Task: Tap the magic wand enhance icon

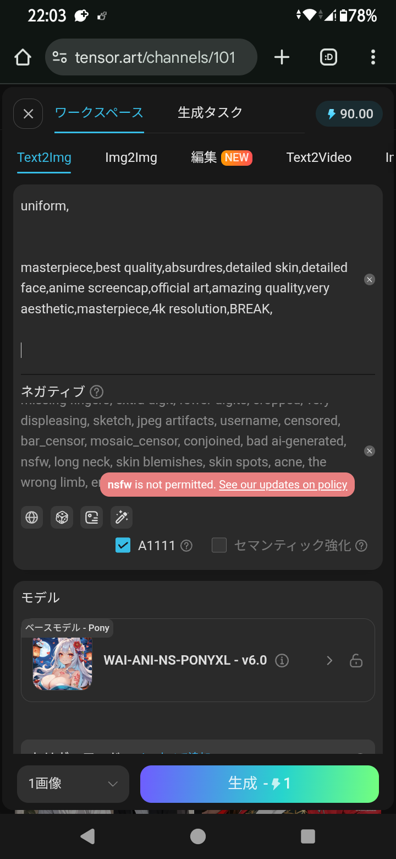Action: [x=121, y=518]
